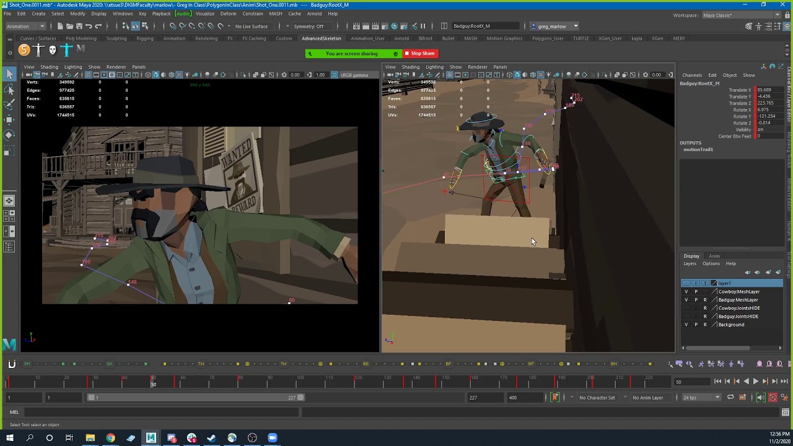Open the Playback menu
This screenshot has height=446, width=793.
[161, 14]
